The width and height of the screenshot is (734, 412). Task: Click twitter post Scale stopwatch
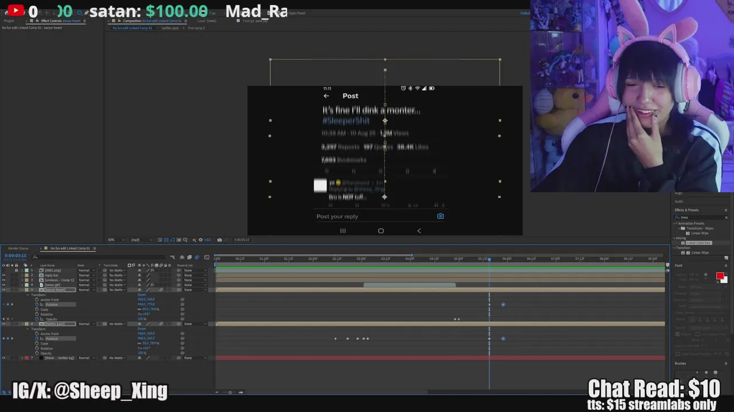point(37,343)
